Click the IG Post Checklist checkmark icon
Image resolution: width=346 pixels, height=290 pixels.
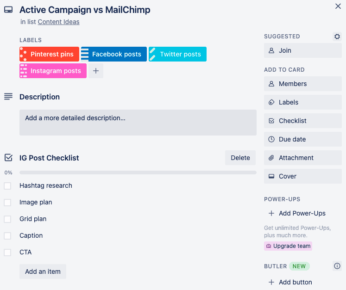pyautogui.click(x=8, y=158)
